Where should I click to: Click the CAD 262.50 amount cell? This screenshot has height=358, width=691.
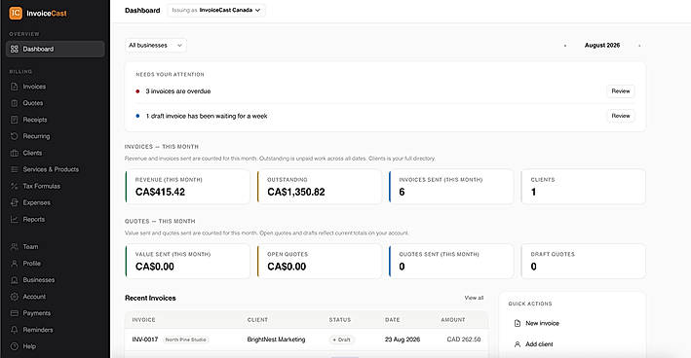(x=464, y=340)
